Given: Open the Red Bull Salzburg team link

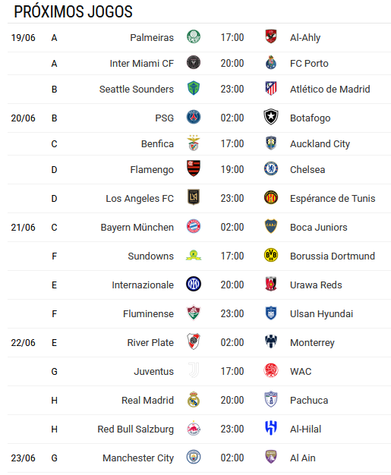Looking at the screenshot, I should pos(135,429).
